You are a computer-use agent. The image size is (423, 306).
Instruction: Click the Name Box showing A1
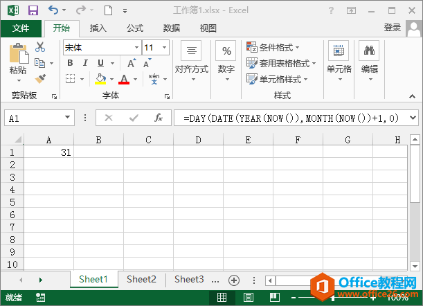click(39, 118)
